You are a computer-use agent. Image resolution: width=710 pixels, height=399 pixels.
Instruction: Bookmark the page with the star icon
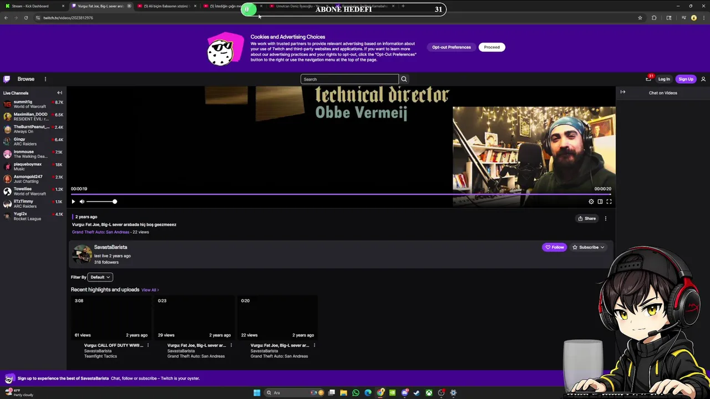point(640,18)
